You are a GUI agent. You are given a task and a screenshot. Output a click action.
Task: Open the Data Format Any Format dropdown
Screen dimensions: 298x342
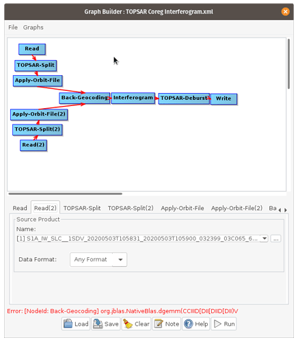(x=120, y=259)
